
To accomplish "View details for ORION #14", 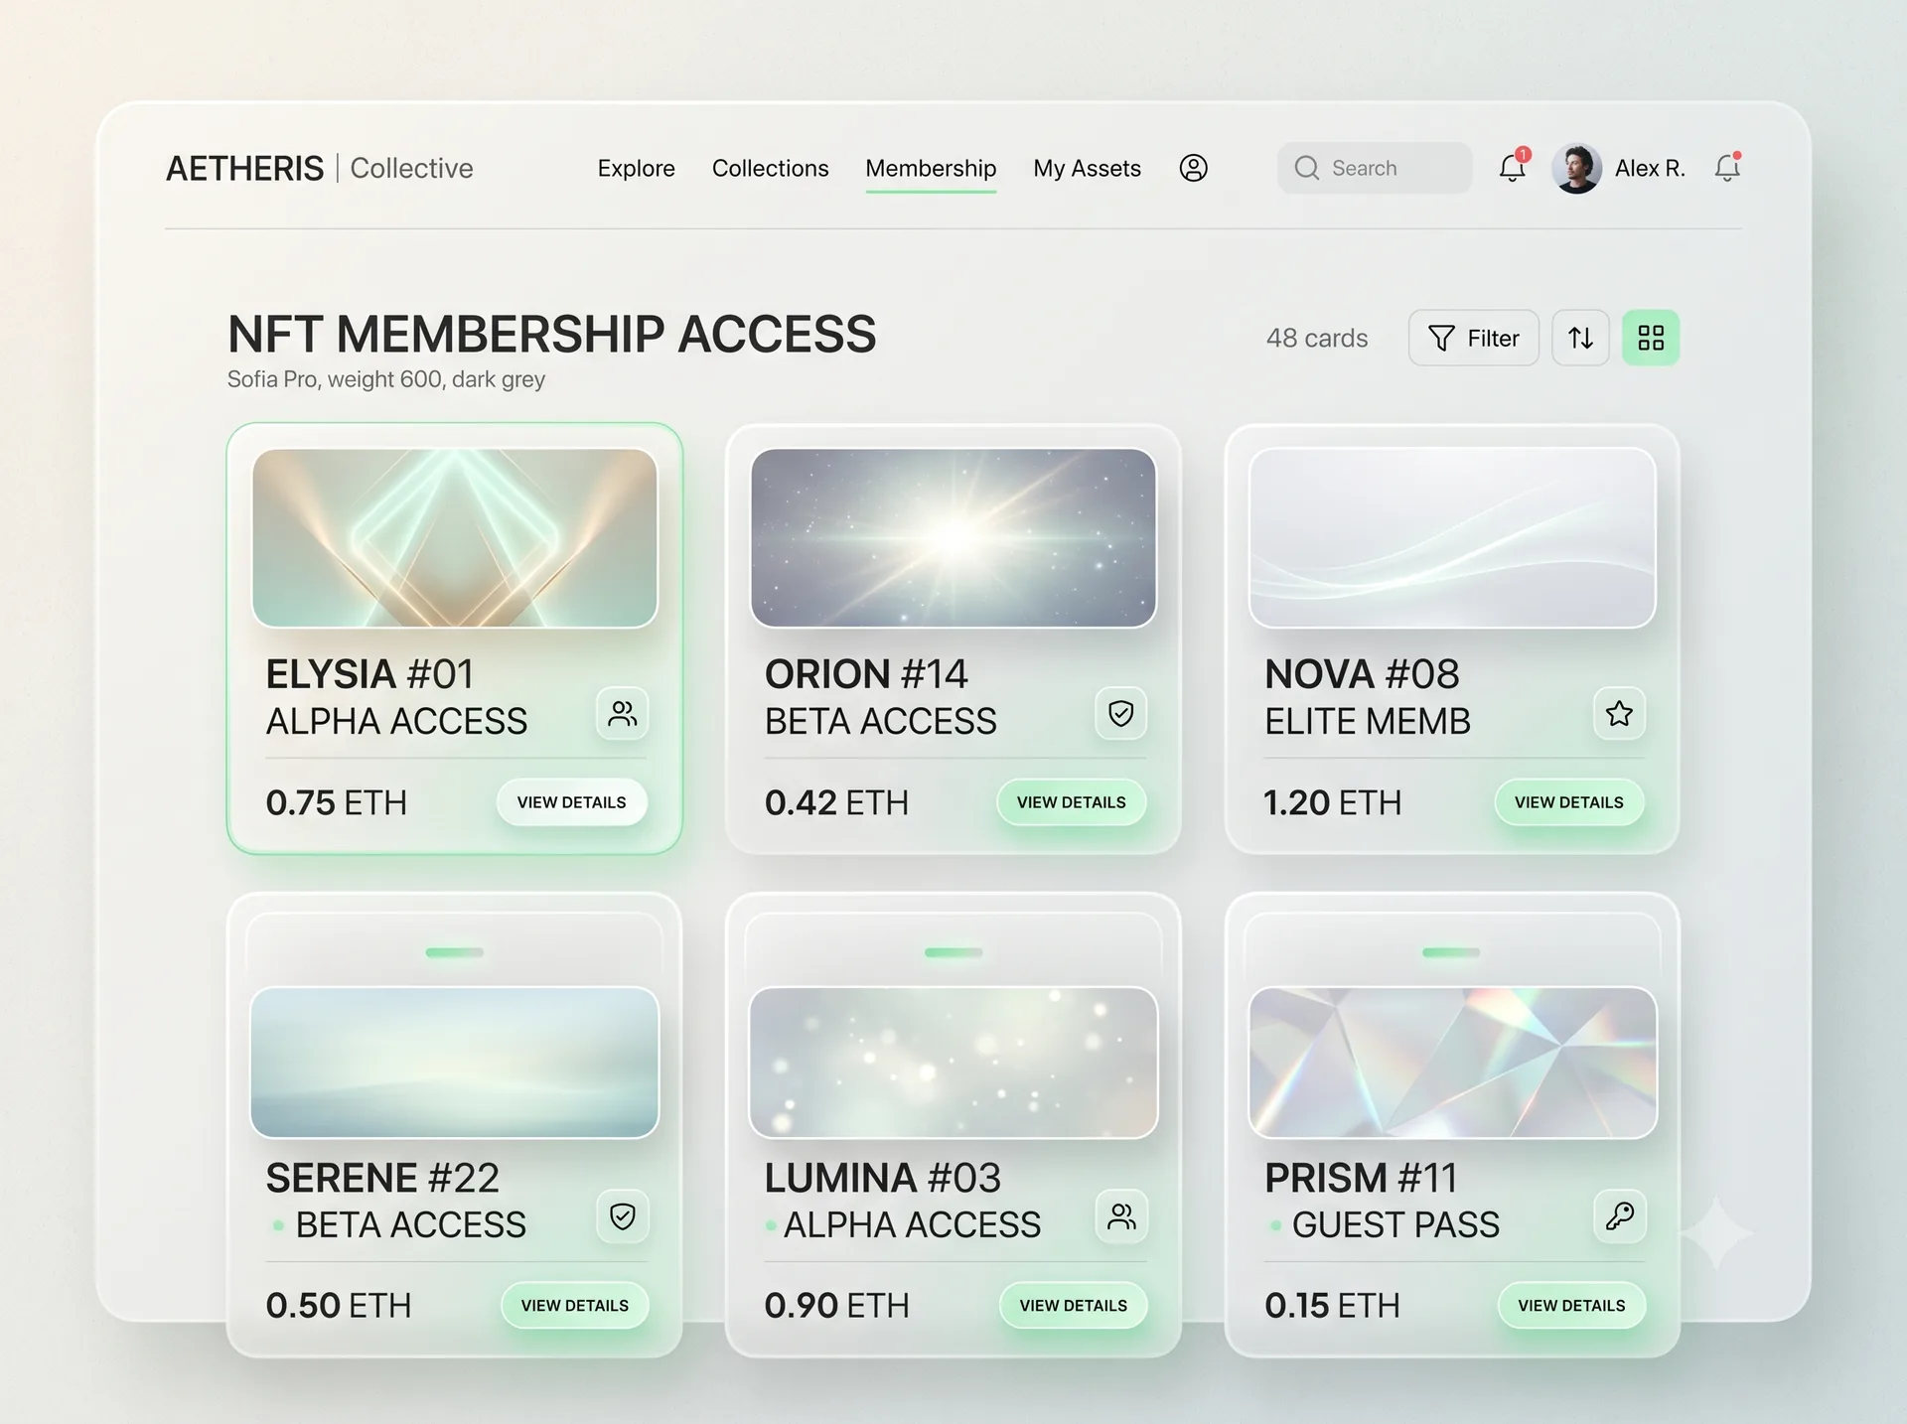I will point(1072,802).
